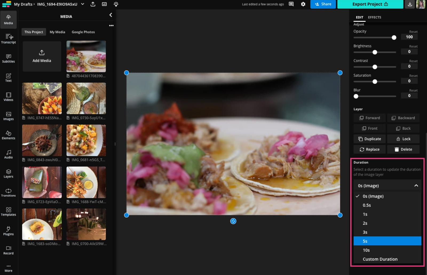Open the Transcript panel
Viewport: 427px width, 275px height.
(x=8, y=38)
